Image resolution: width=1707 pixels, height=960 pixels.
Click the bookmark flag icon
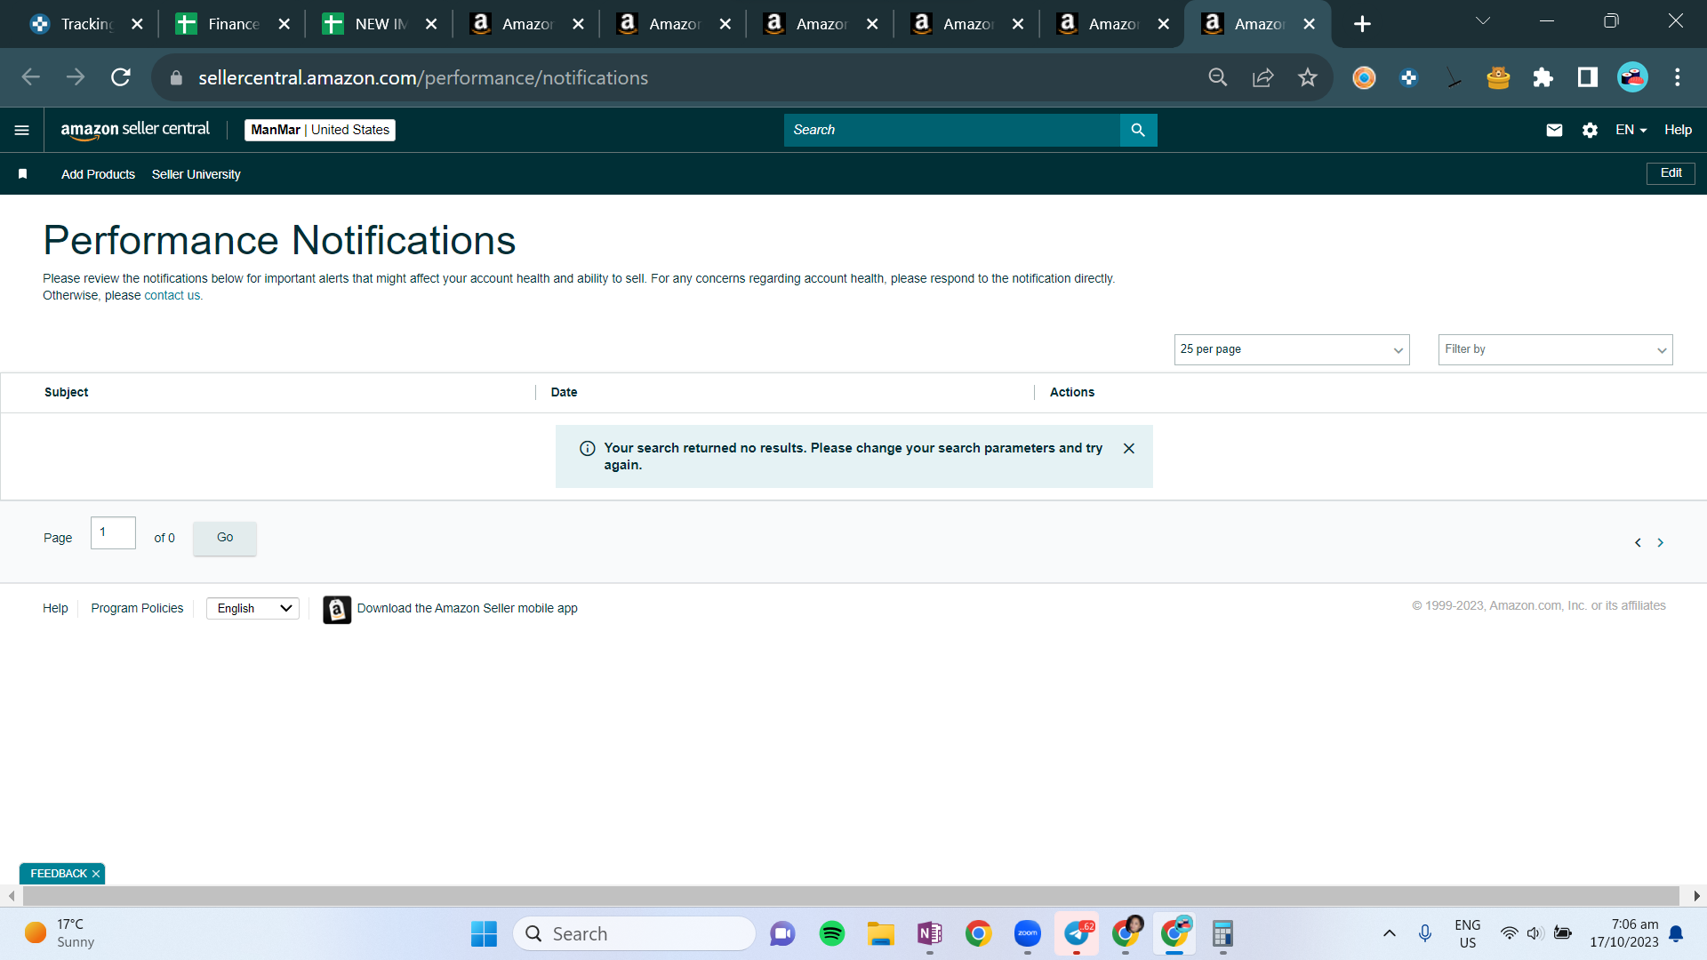tap(23, 174)
